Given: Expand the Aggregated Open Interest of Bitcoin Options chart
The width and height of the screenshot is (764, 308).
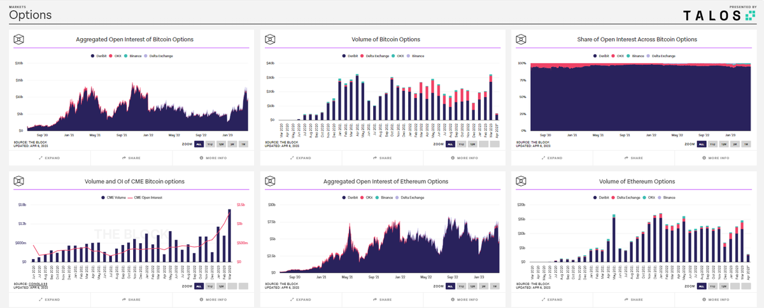Looking at the screenshot, I should coord(50,157).
